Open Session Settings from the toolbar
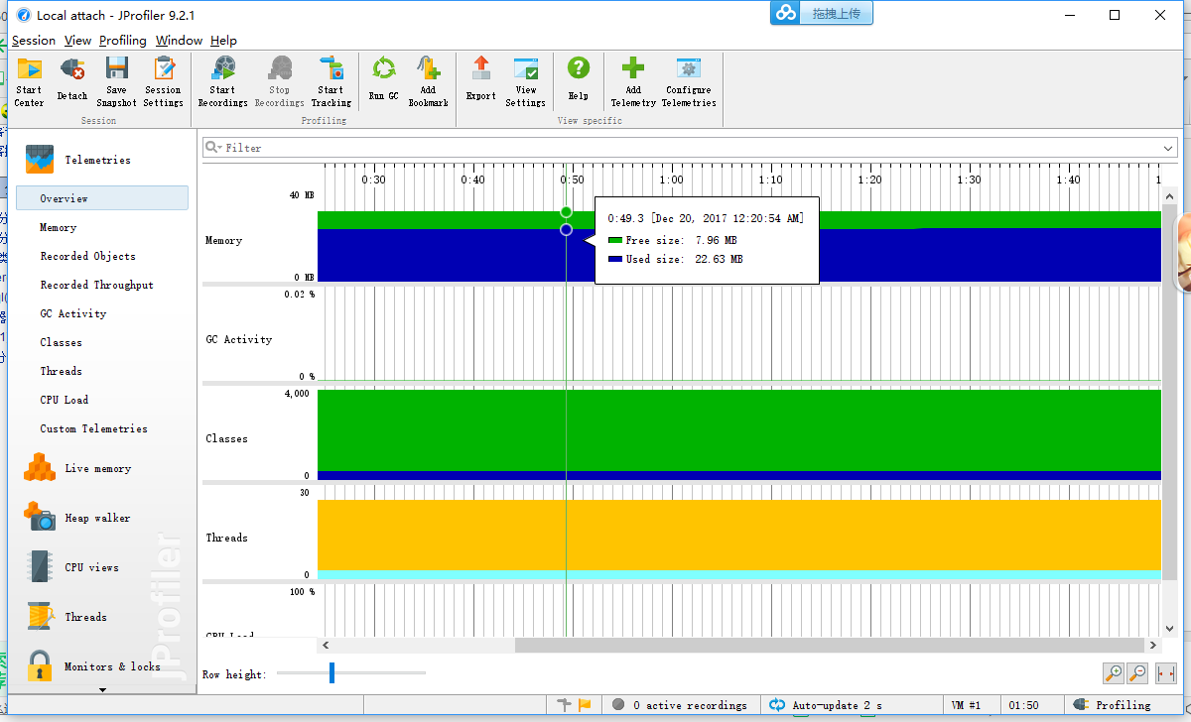Viewport: 1191px width, 722px height. [x=163, y=81]
